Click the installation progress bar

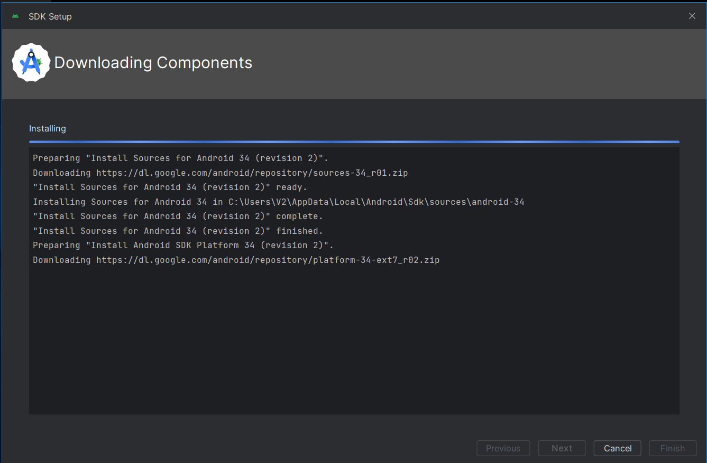tap(354, 141)
